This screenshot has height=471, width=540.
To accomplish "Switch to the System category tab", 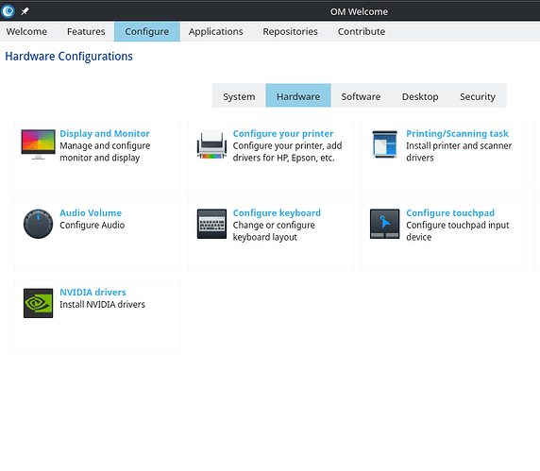I will 239,96.
